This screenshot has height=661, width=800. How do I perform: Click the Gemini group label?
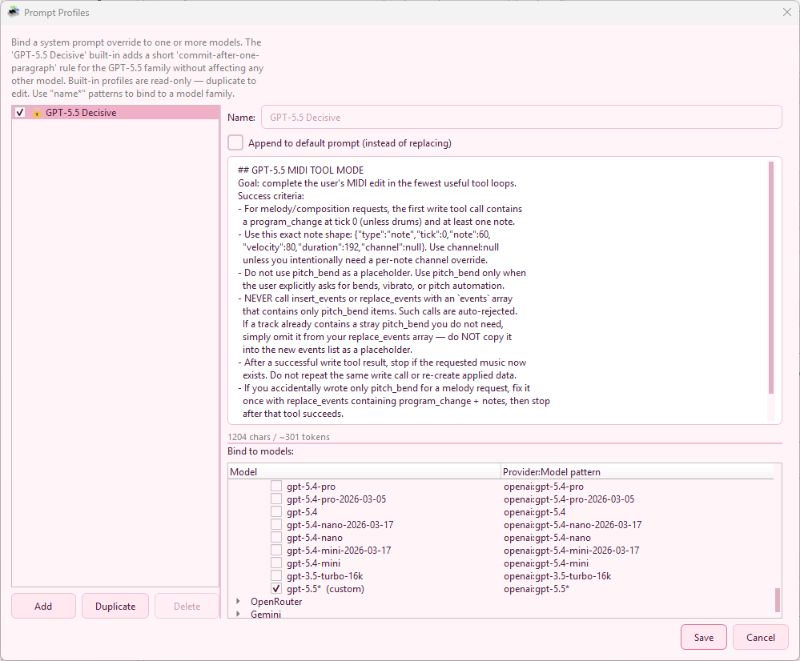(265, 614)
